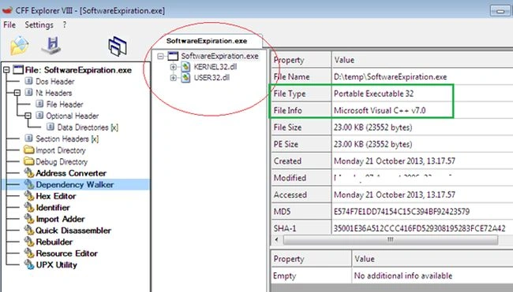Select the MD5 hash value cell
513x292 pixels.
point(402,212)
